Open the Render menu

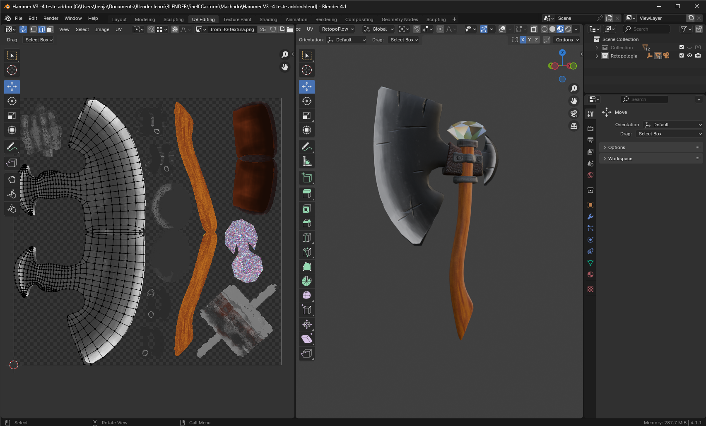[x=51, y=18]
